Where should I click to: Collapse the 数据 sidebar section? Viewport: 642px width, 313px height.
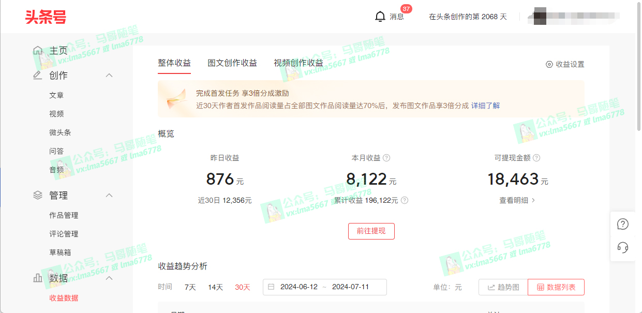coord(109,278)
